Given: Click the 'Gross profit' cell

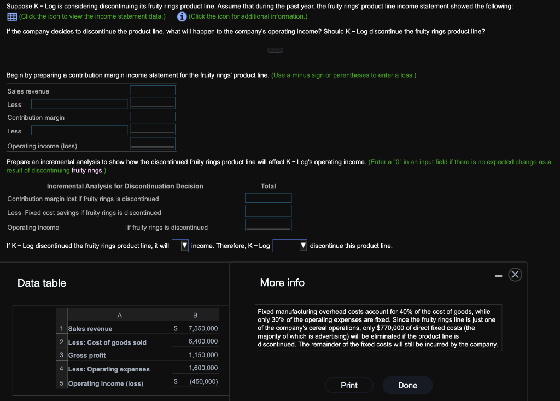Looking at the screenshot, I should coord(120,355).
